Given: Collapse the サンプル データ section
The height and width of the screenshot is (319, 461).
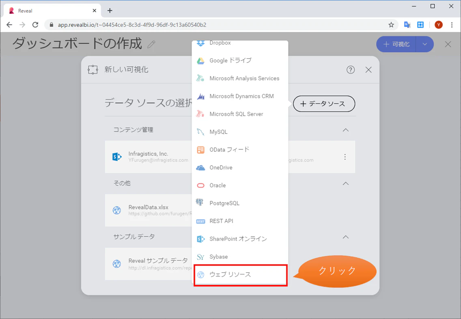Looking at the screenshot, I should point(346,237).
